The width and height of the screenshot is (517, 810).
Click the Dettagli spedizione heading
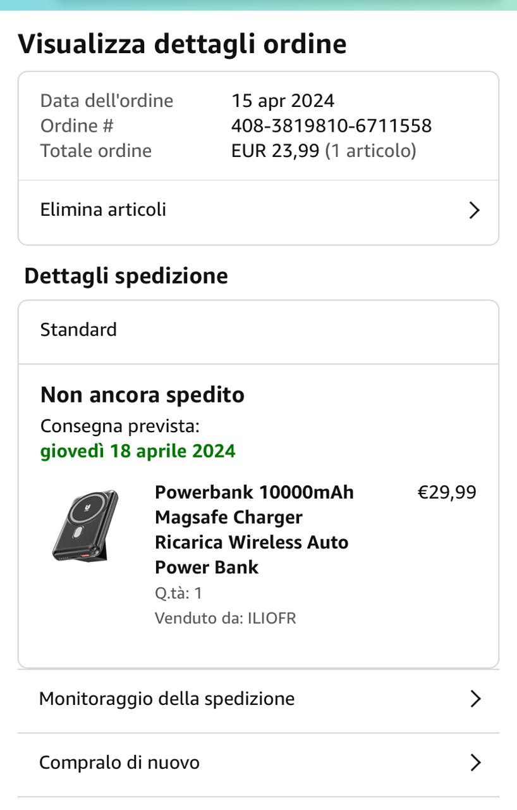(126, 276)
